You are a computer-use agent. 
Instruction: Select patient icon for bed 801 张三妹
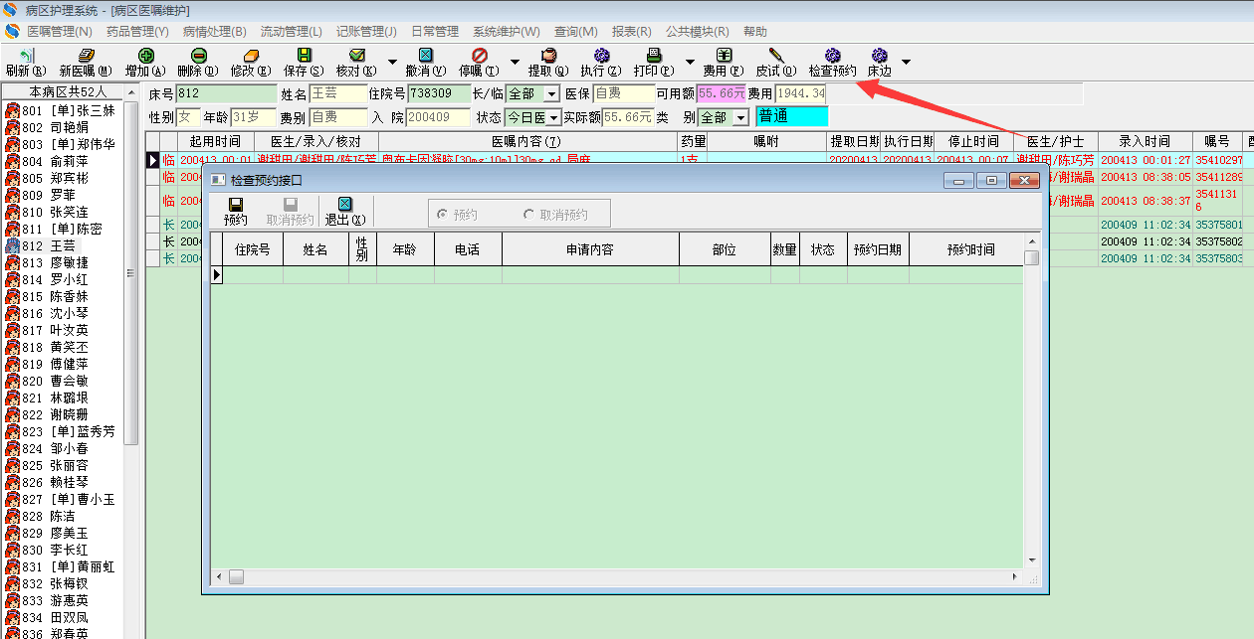click(x=12, y=110)
